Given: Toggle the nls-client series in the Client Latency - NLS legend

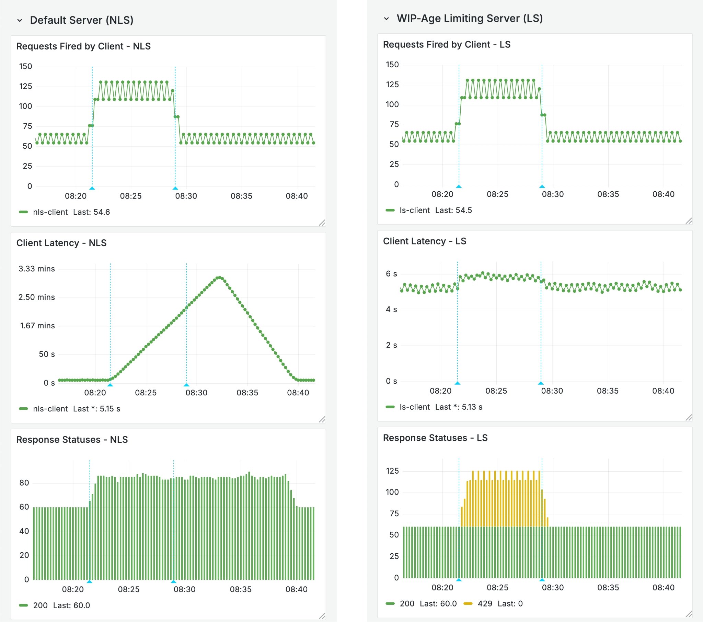Looking at the screenshot, I should [50, 409].
